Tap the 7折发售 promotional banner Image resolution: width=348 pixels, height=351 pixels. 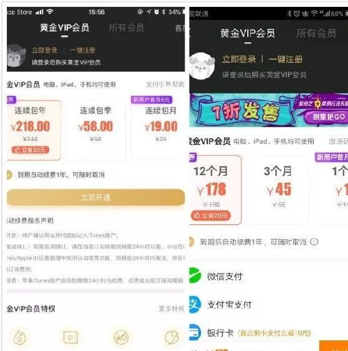(x=269, y=110)
